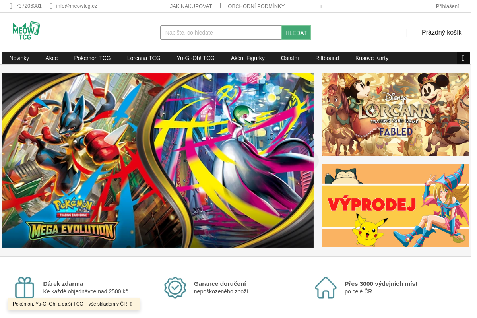
Task: Open the Obchodní podmínky link
Action: (256, 6)
